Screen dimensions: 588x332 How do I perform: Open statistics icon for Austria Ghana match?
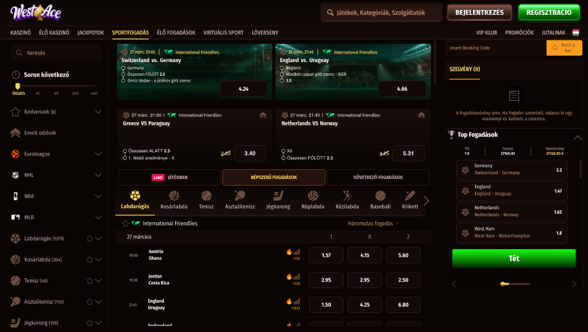point(297,252)
